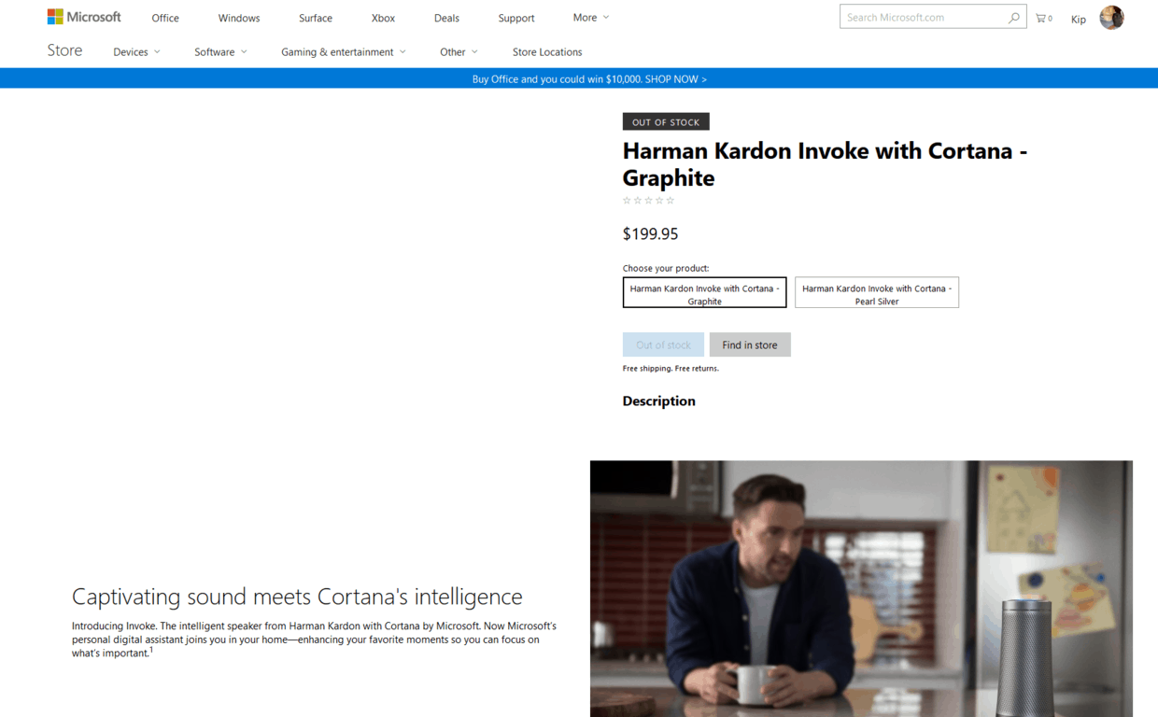Open Store Locations link
This screenshot has height=717, width=1158.
click(x=547, y=52)
